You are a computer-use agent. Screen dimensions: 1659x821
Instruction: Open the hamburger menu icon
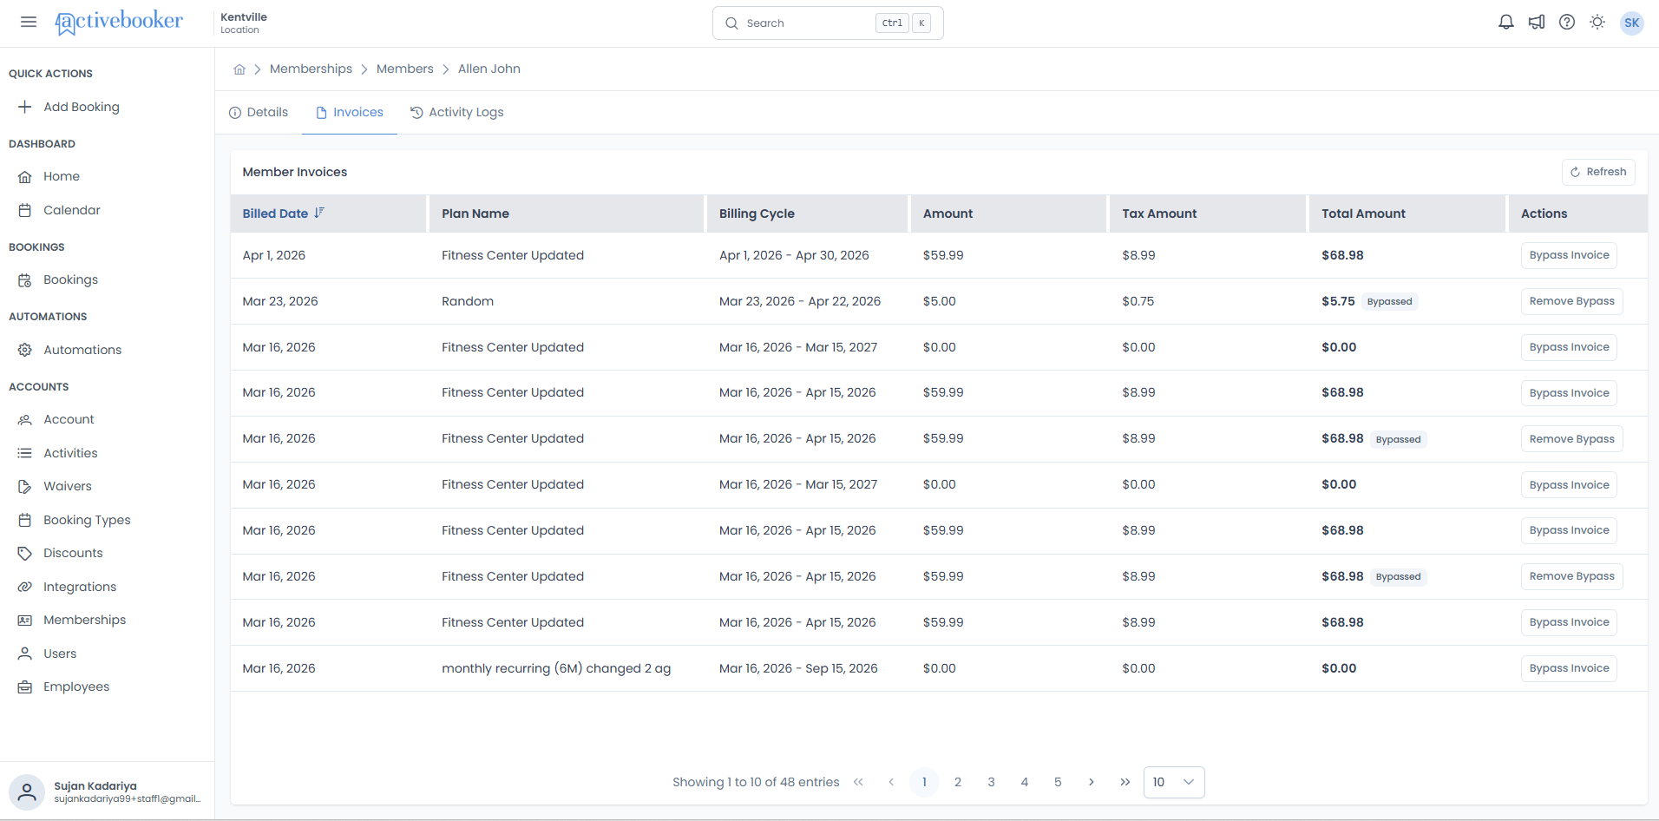pyautogui.click(x=29, y=22)
